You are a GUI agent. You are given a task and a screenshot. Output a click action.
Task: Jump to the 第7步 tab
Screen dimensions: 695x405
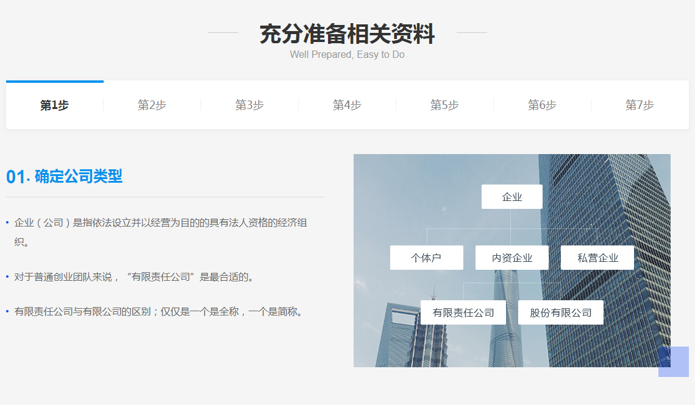pos(640,105)
